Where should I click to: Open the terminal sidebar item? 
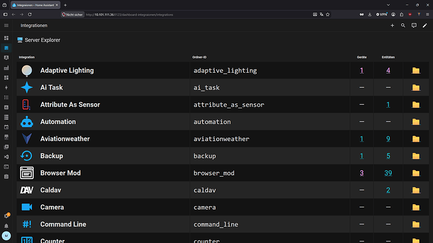point(6,167)
